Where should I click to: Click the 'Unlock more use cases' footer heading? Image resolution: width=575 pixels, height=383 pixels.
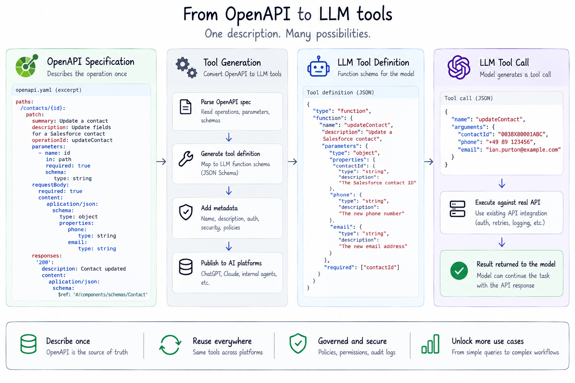[x=487, y=341]
